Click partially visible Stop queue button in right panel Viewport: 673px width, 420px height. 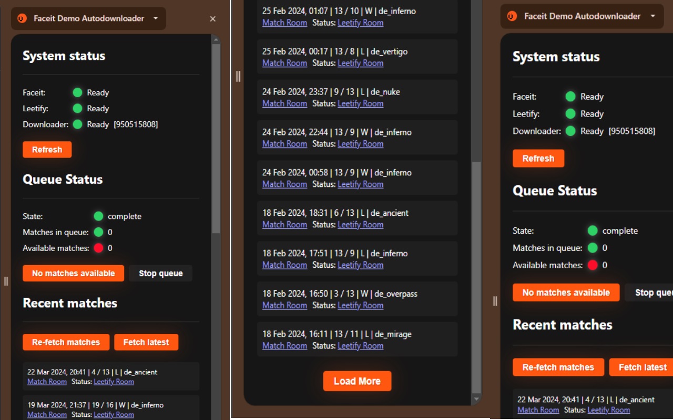649,292
